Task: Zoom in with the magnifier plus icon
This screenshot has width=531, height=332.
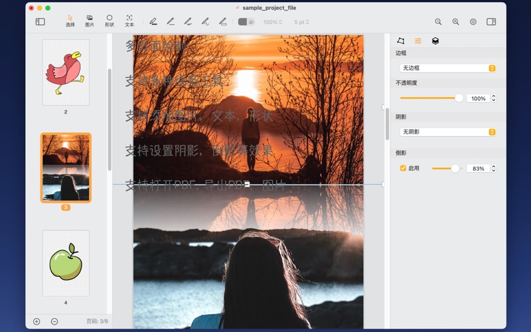Action: pyautogui.click(x=455, y=22)
